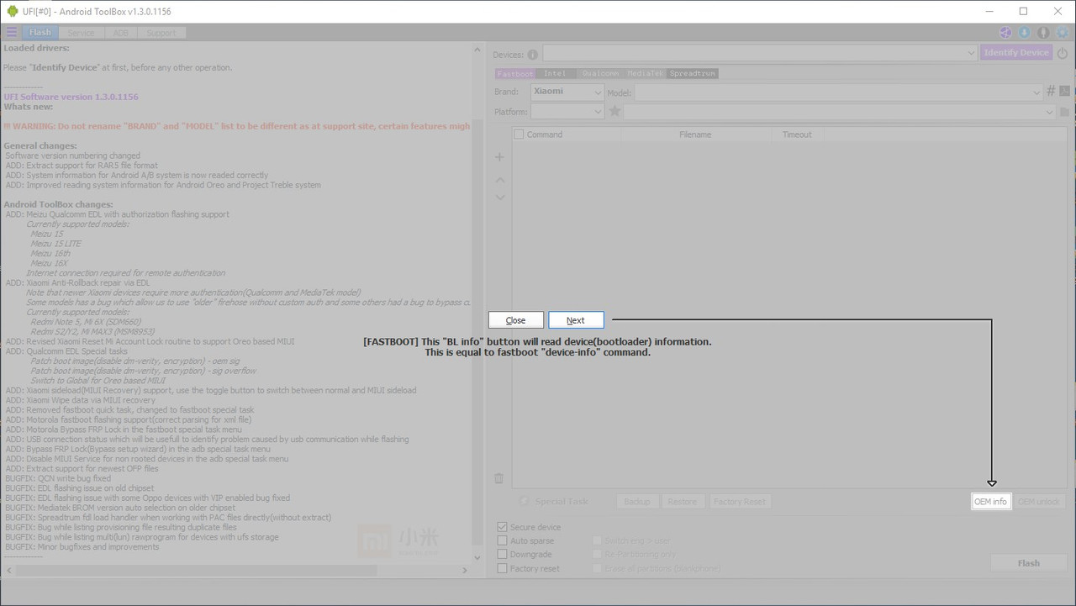The height and width of the screenshot is (606, 1076).
Task: Click the OEM info button
Action: click(991, 502)
